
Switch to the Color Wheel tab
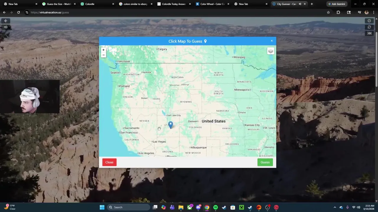coord(212,4)
